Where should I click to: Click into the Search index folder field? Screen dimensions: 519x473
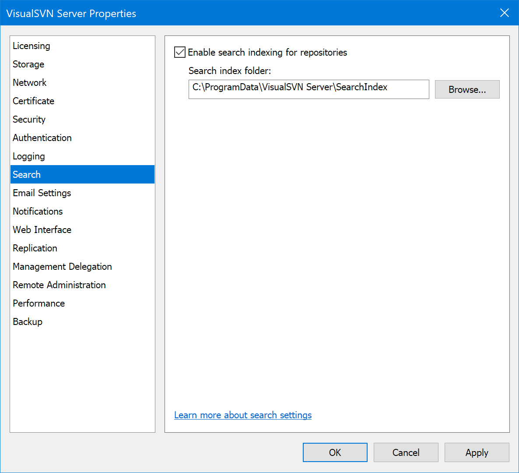(x=309, y=89)
